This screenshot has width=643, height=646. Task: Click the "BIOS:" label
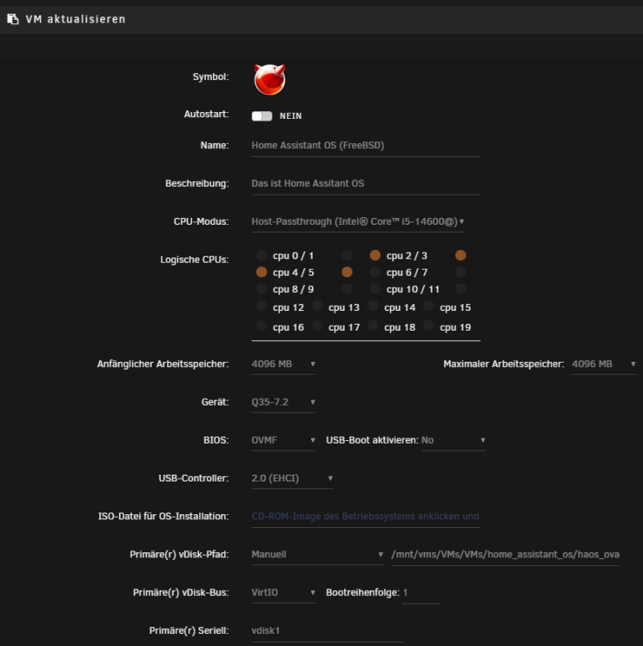216,440
